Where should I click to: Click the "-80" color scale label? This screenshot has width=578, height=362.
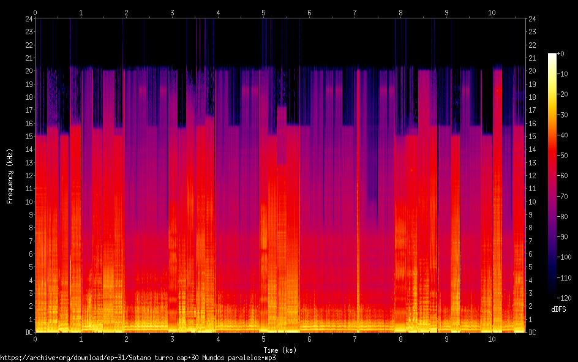point(562,217)
